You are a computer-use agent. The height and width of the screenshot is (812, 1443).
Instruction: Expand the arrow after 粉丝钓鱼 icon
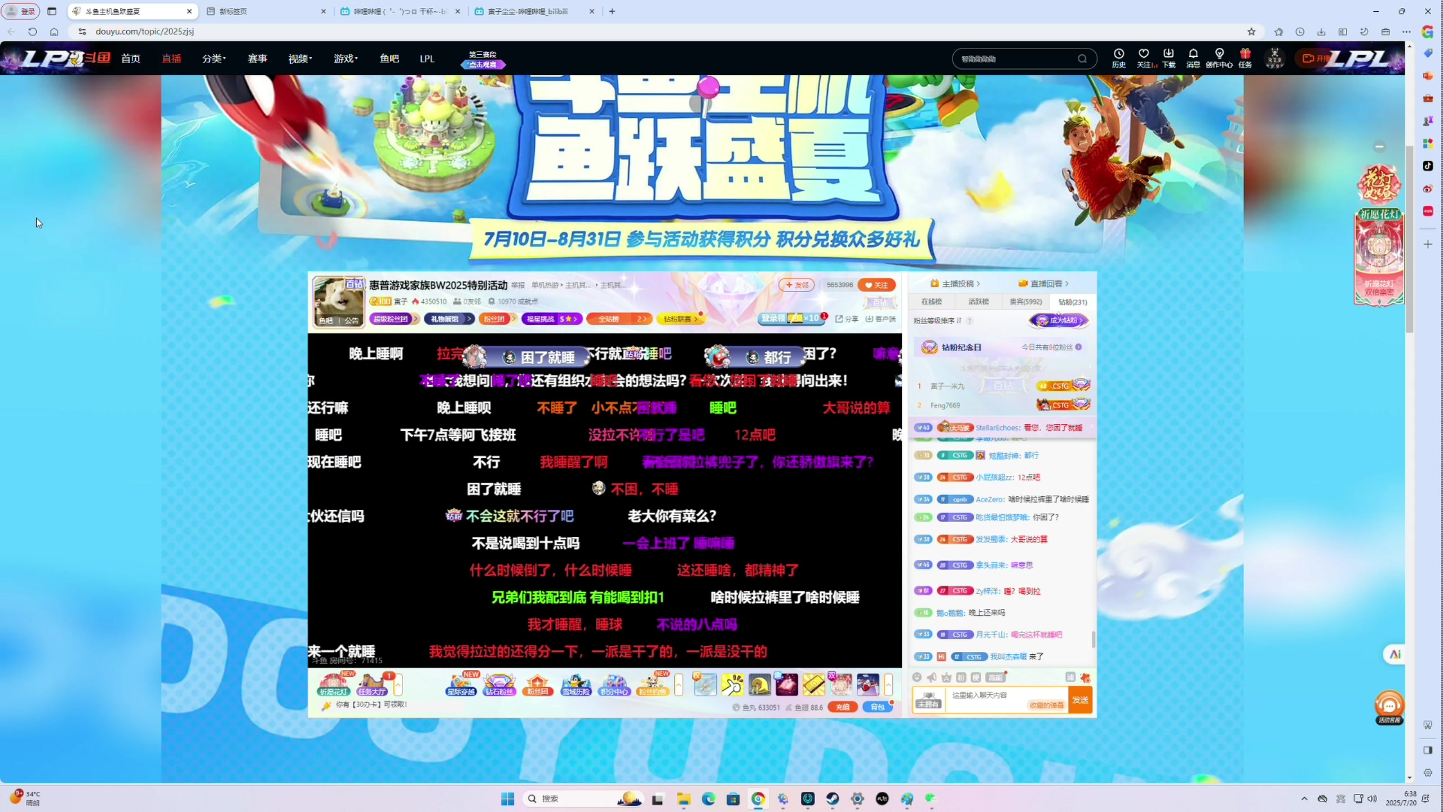coord(679,685)
